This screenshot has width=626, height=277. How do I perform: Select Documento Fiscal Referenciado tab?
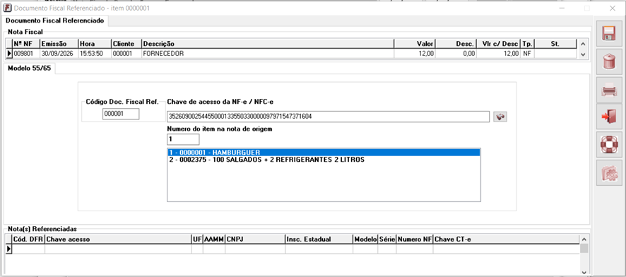coord(55,20)
